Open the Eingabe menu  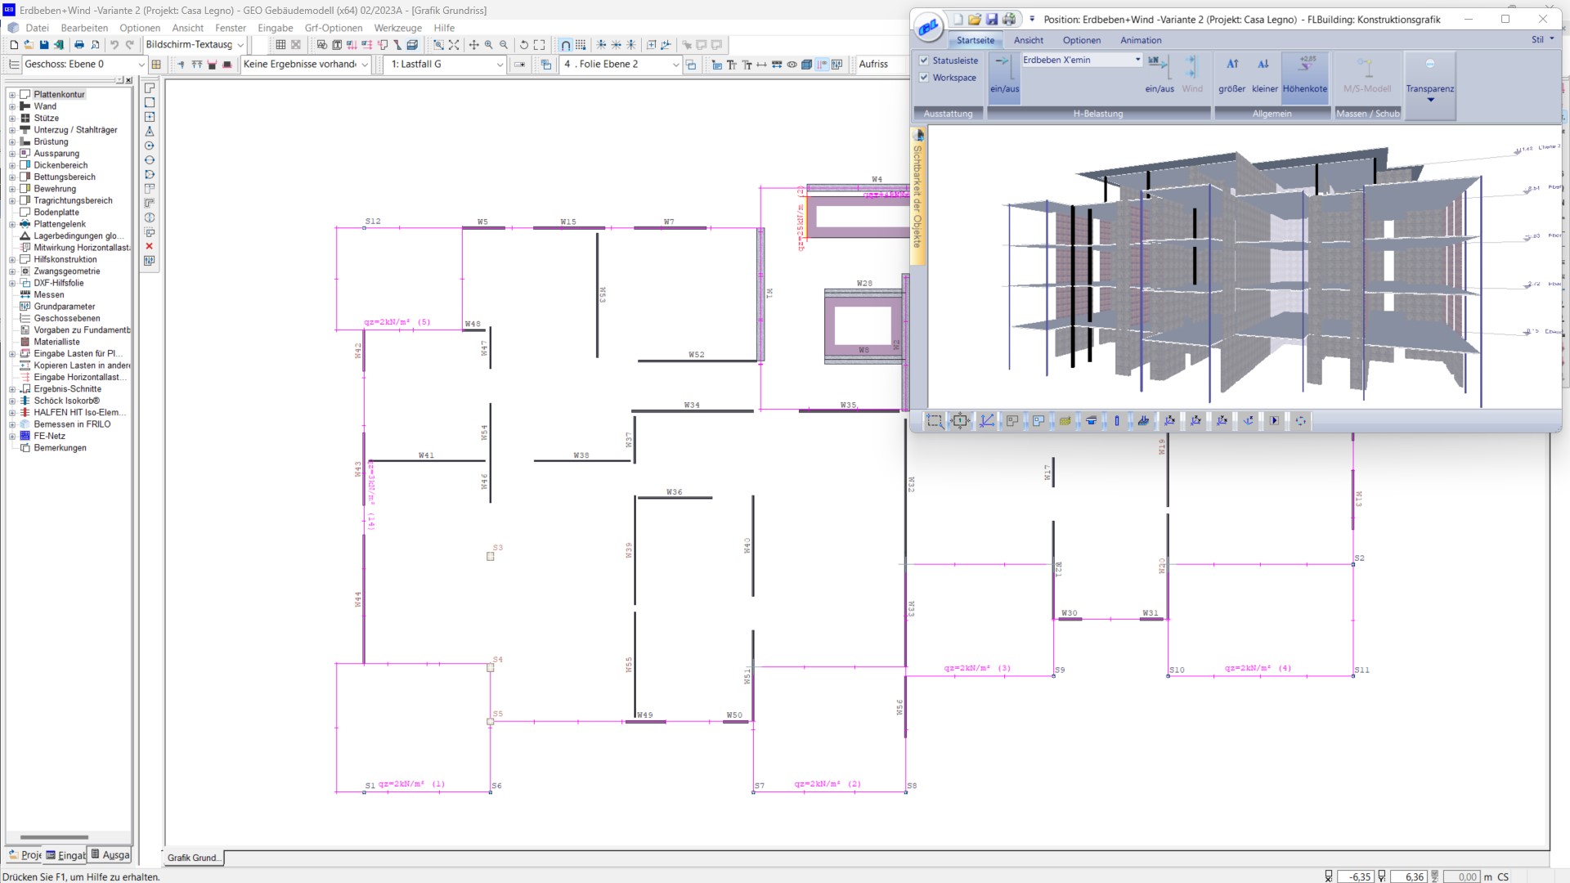(275, 28)
